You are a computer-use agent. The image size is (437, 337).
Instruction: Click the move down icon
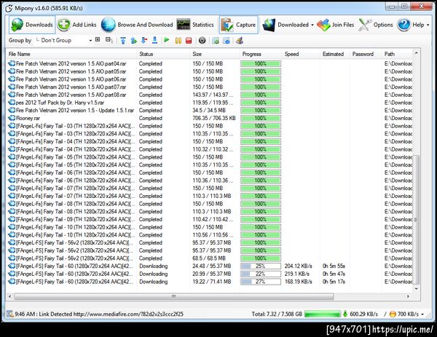pos(144,41)
